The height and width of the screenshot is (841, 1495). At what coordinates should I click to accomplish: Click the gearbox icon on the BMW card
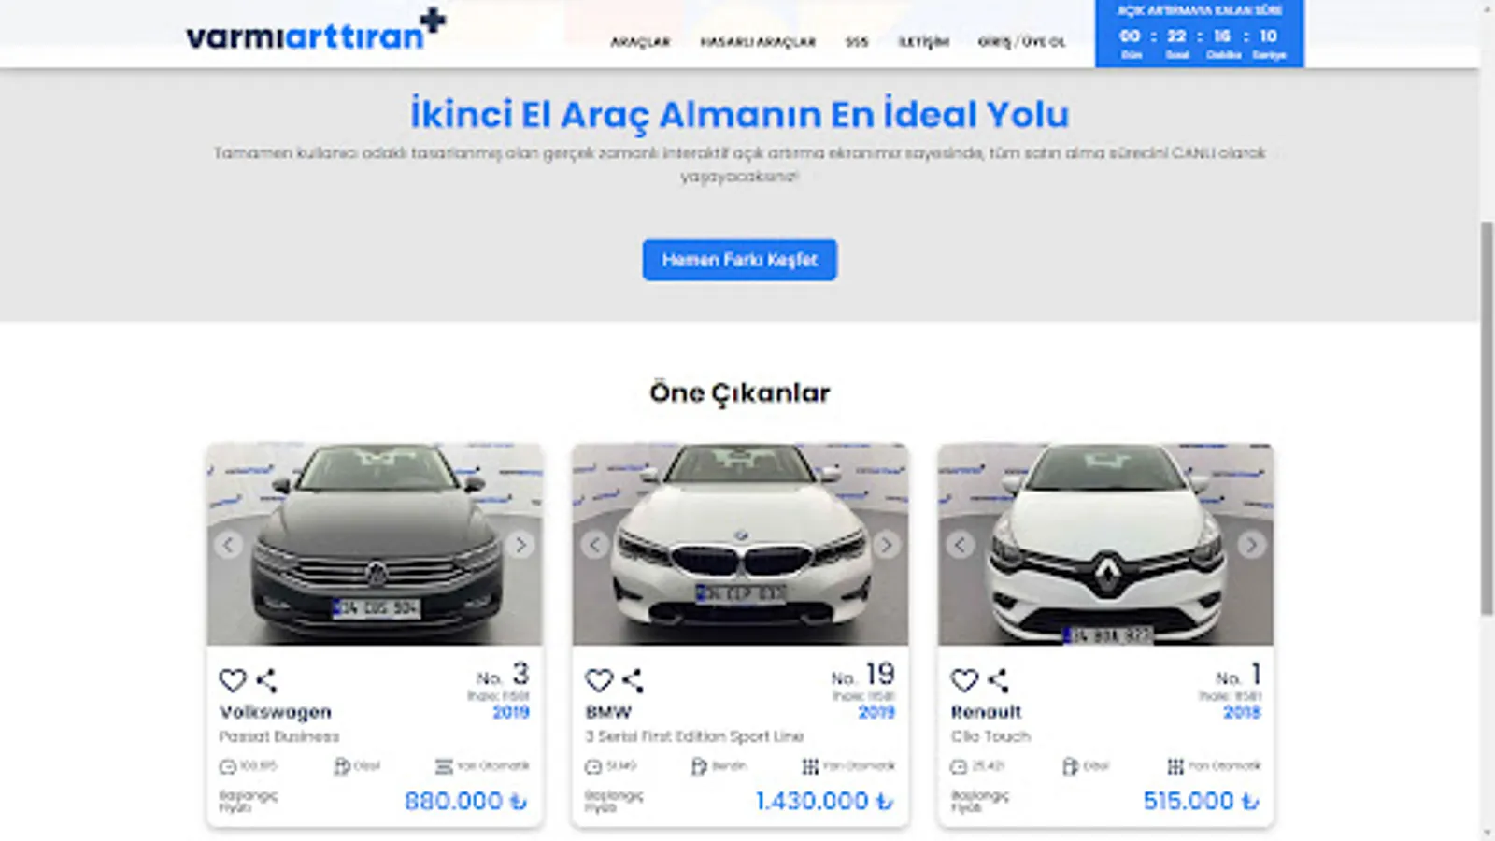(810, 766)
